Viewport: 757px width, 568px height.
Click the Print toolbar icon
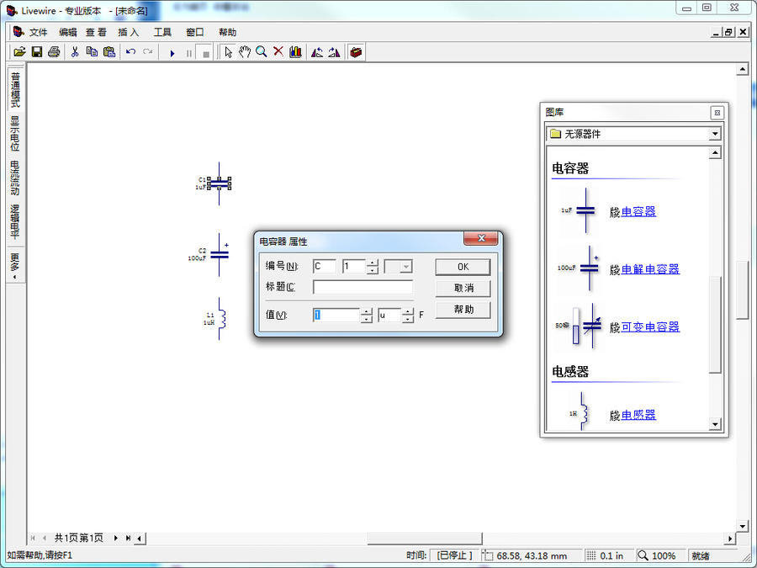(x=54, y=52)
